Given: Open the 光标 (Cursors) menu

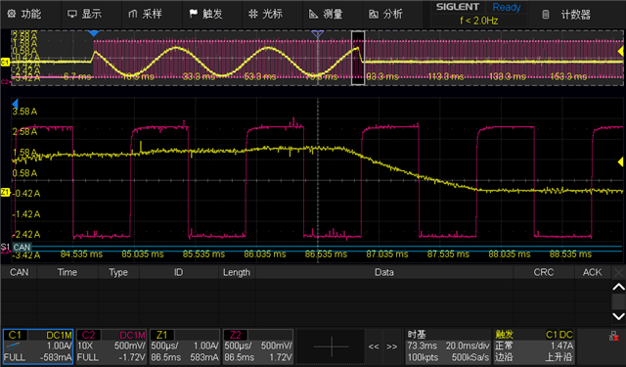Looking at the screenshot, I should [x=265, y=14].
